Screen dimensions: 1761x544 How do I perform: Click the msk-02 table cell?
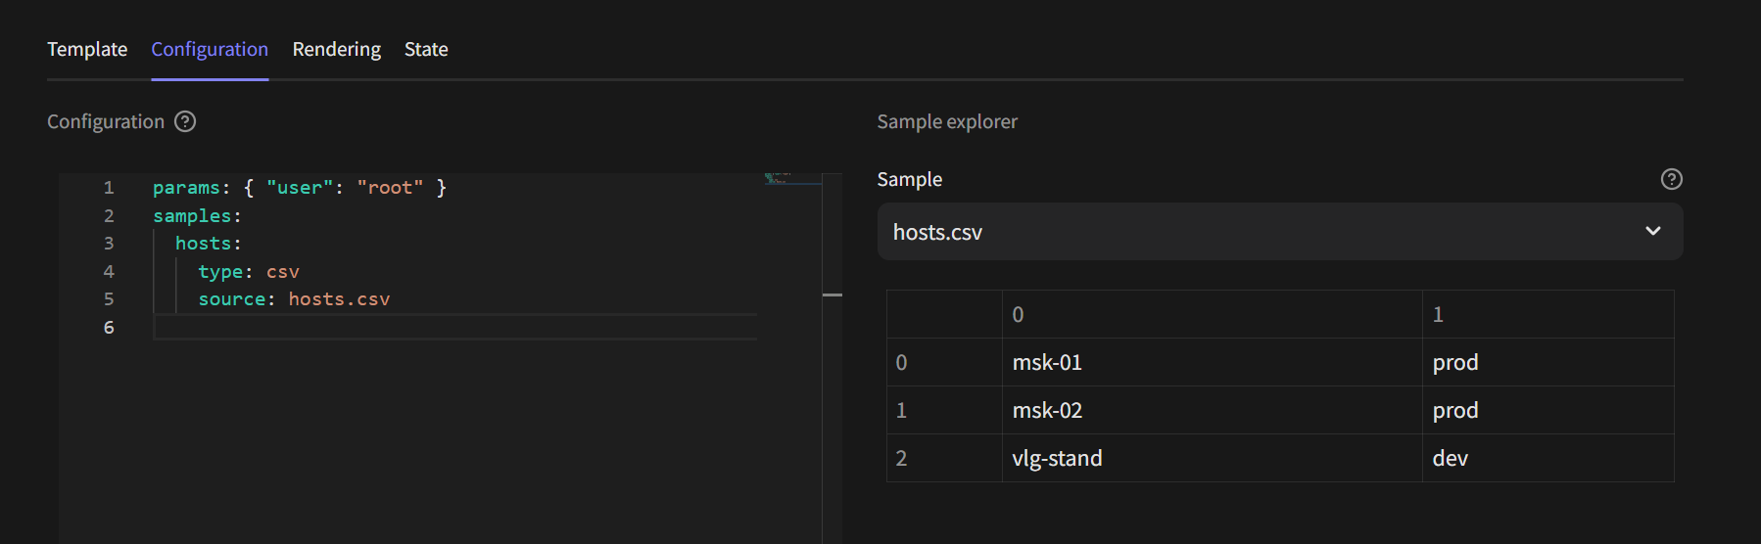tap(1047, 410)
